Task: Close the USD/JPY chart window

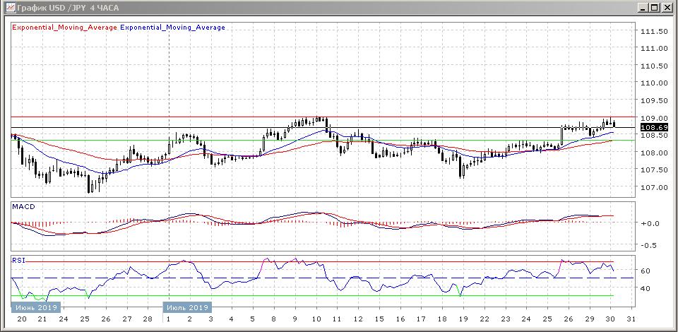Action: (667, 8)
